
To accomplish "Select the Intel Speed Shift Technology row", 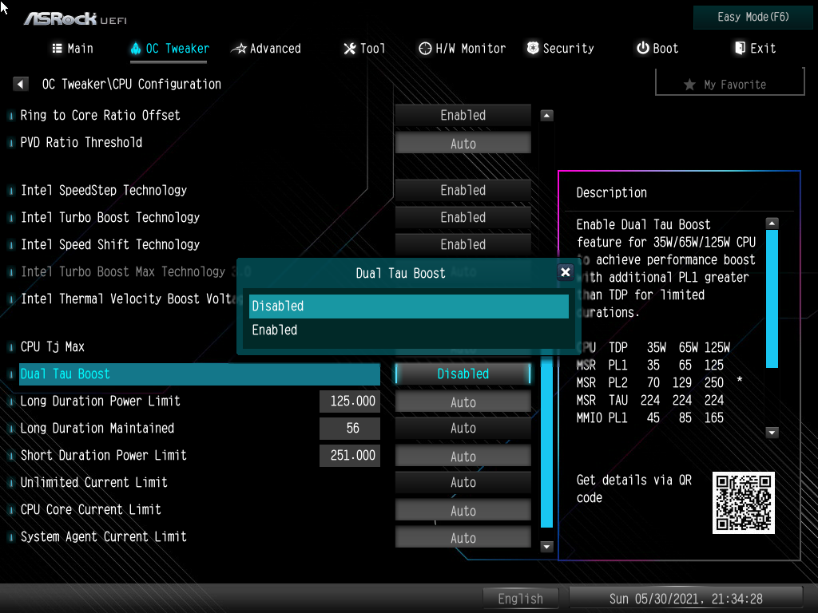I will [109, 244].
